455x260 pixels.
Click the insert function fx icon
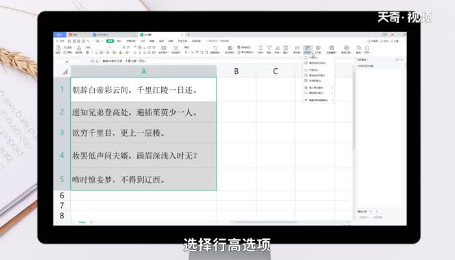97,61
